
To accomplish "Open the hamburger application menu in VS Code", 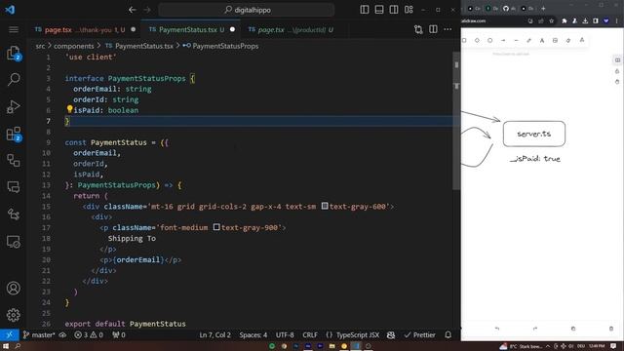I will click(14, 30).
